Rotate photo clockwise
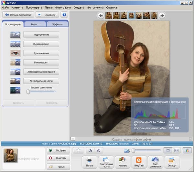Viewport: 194px width, 172px height. 98,150
